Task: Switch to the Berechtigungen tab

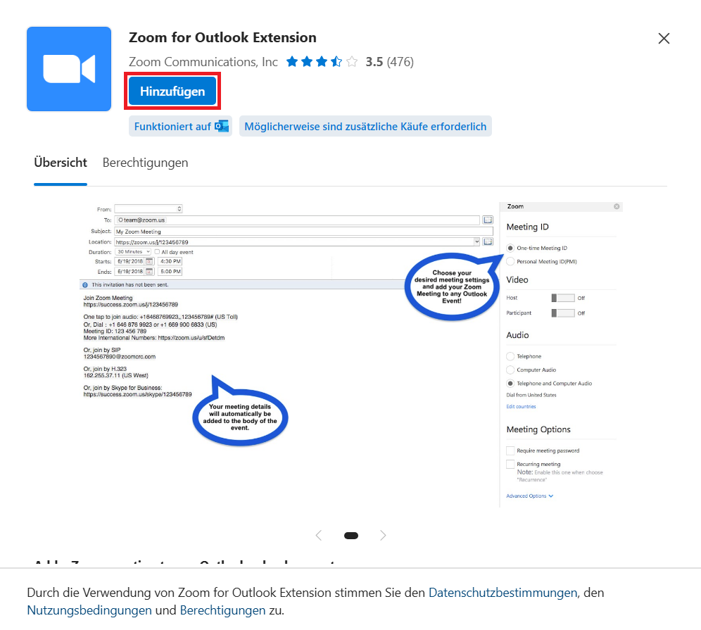Action: pyautogui.click(x=145, y=163)
